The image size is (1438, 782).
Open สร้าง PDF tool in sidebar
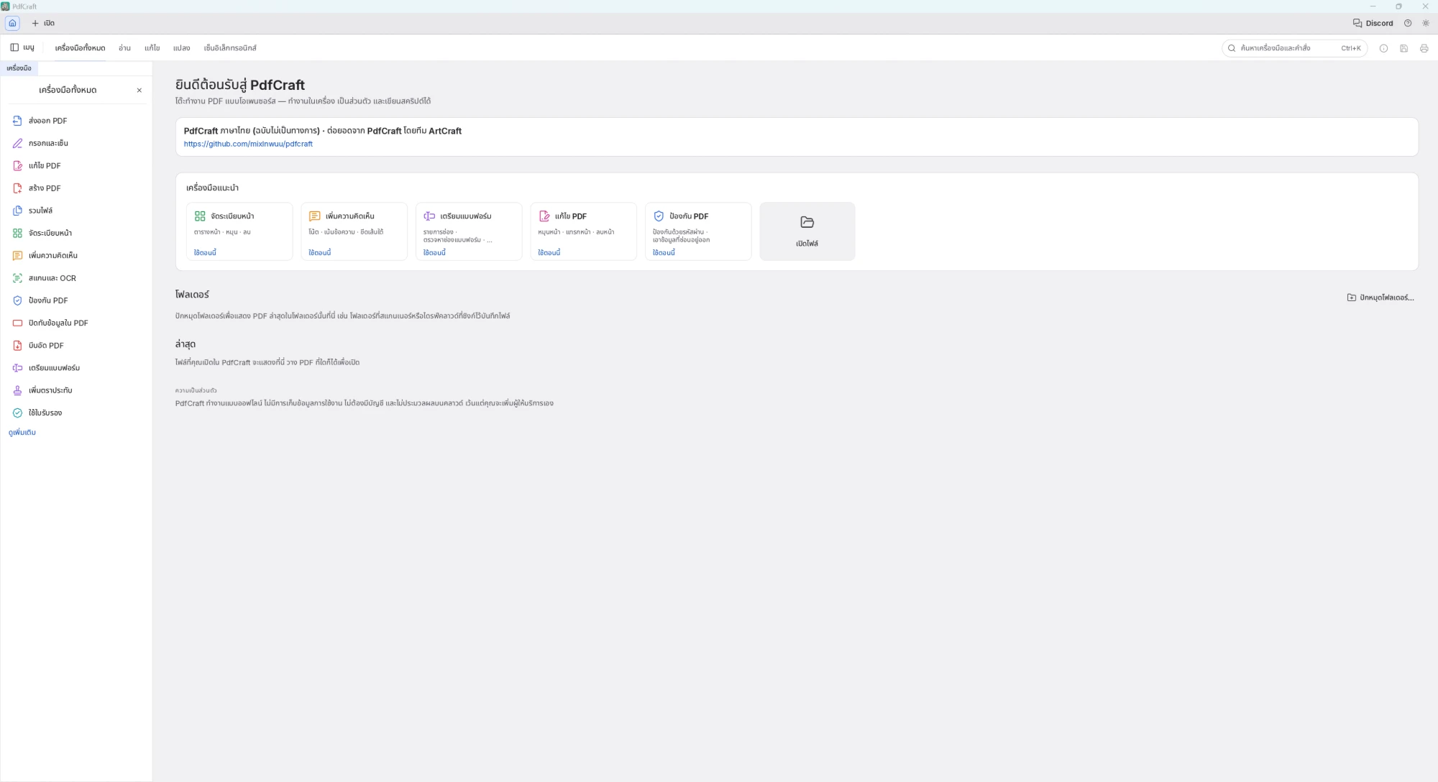(x=76, y=188)
